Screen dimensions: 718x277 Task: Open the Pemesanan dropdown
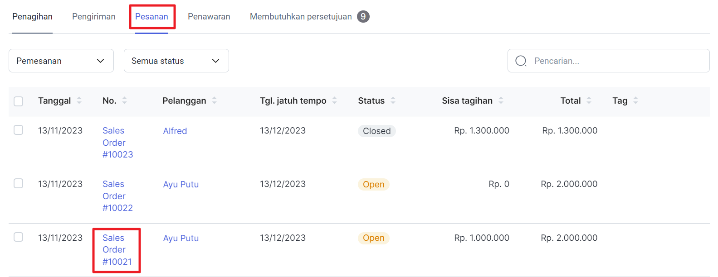[x=61, y=61]
